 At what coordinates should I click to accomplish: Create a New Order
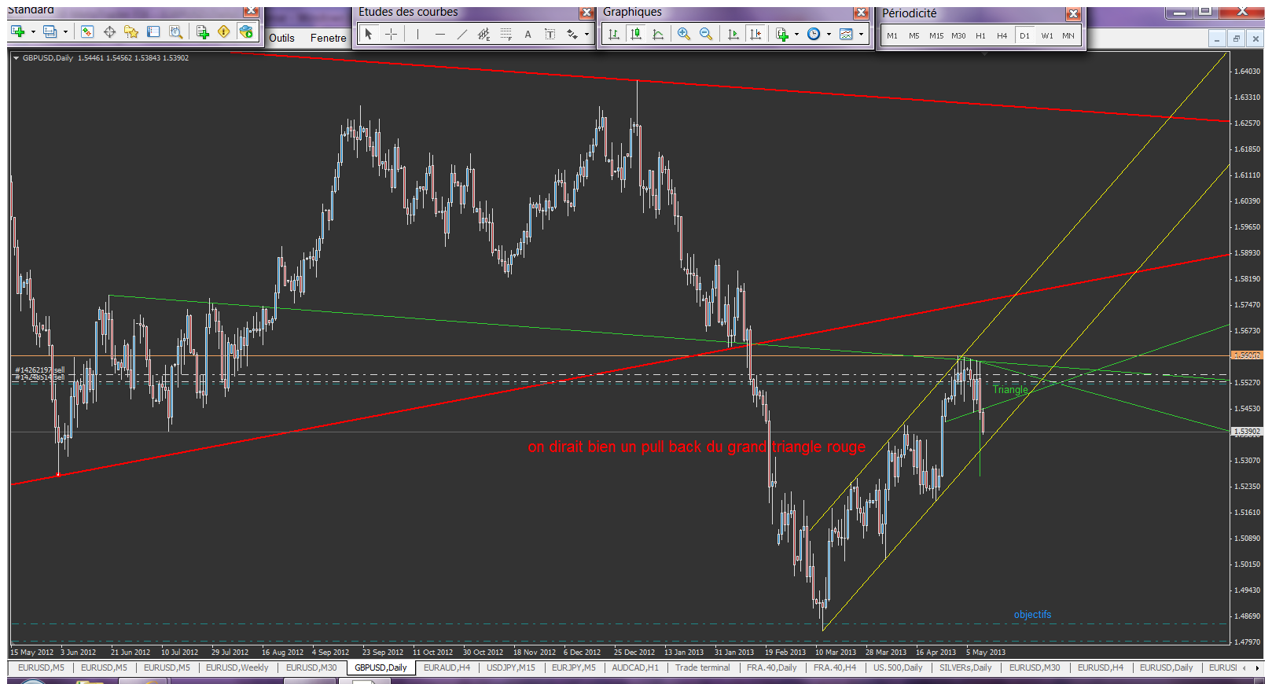202,31
